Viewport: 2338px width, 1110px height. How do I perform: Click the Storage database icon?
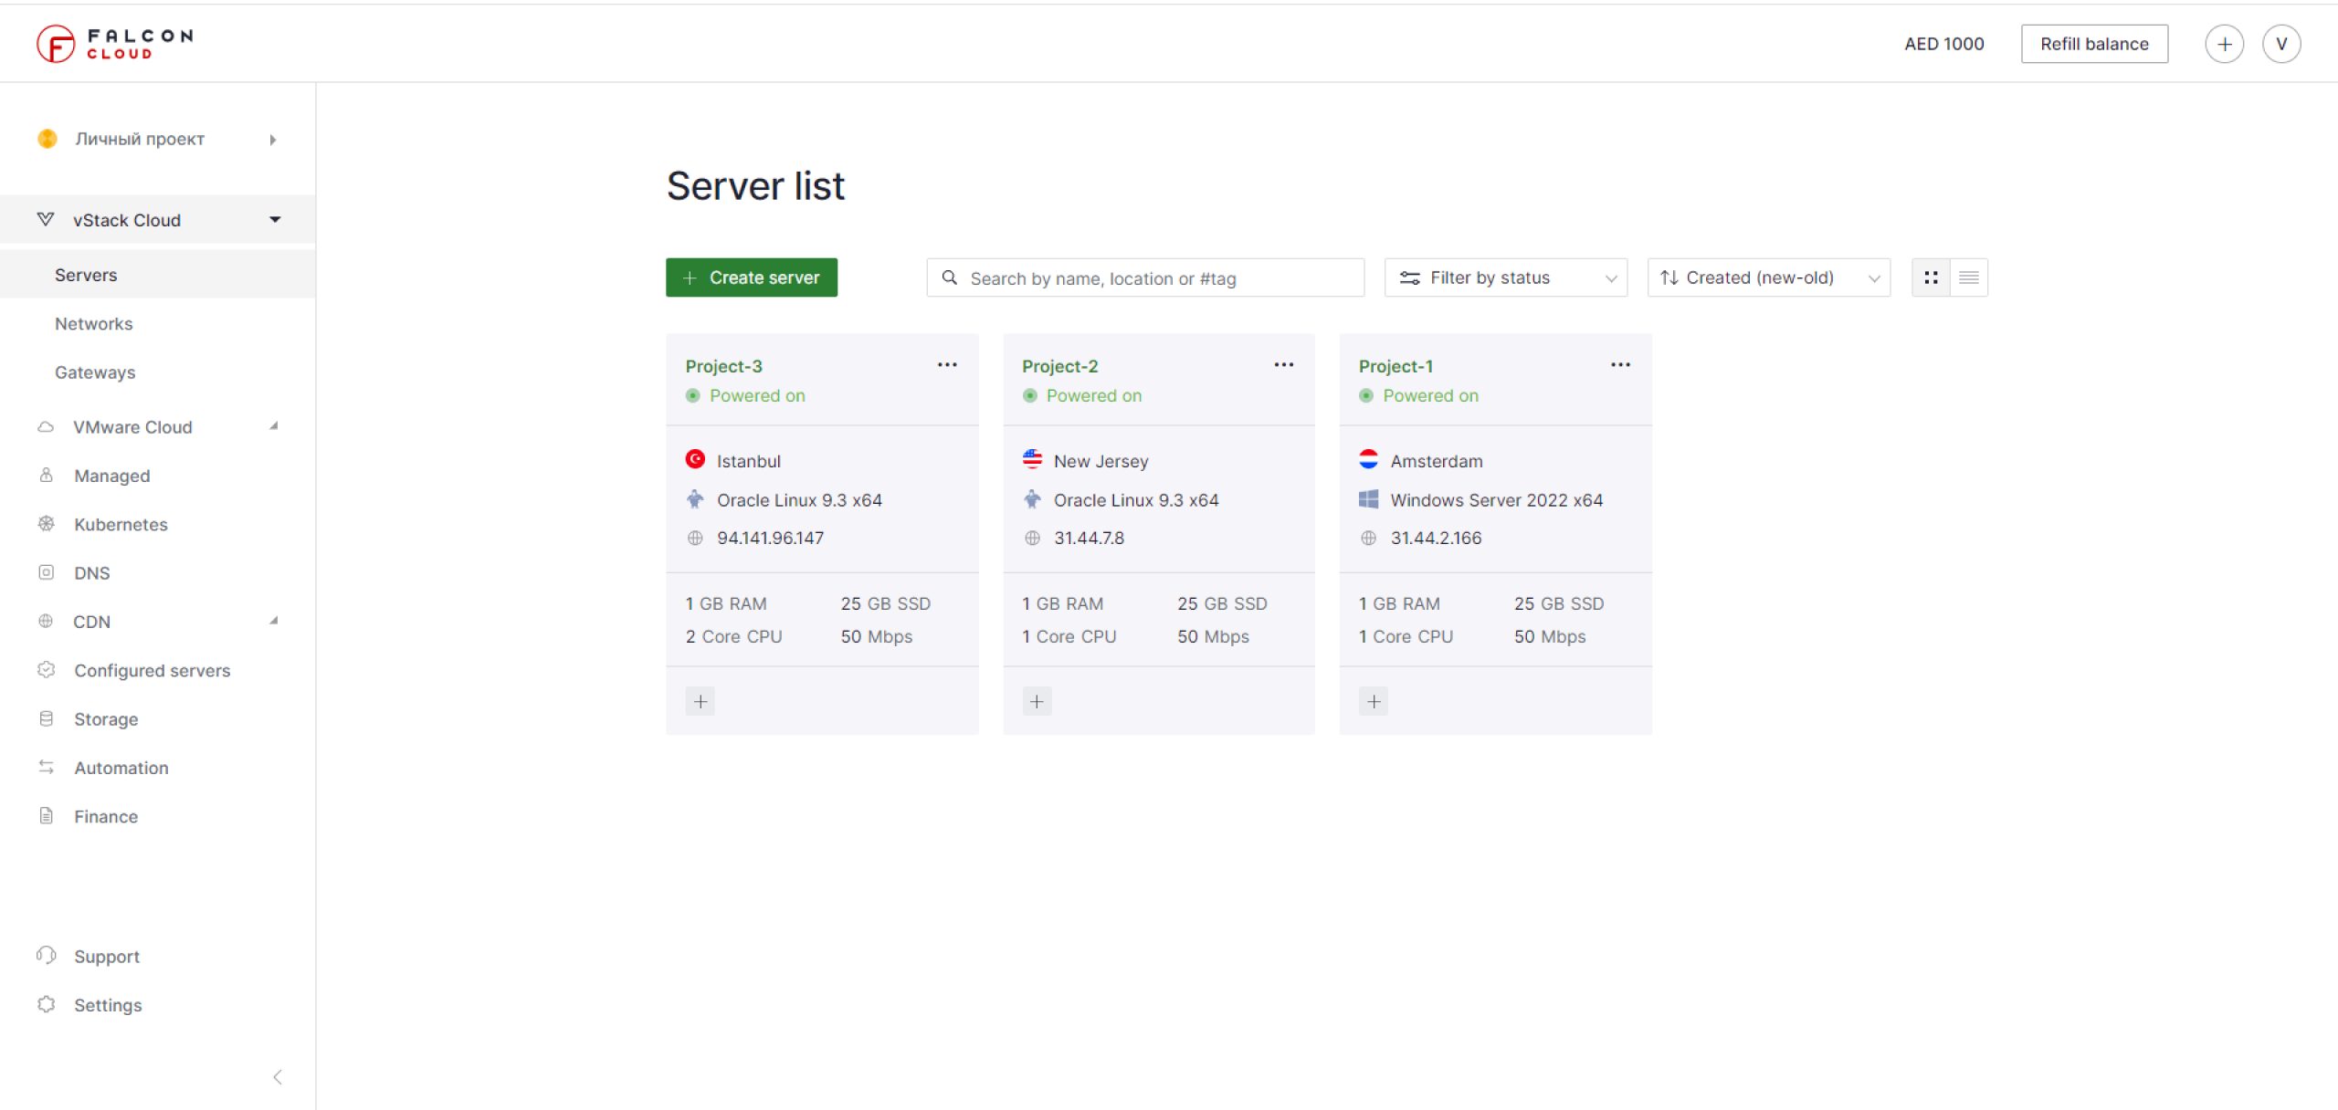[x=46, y=718]
